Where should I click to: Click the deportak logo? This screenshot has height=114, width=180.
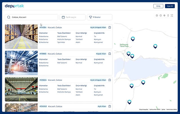(x=14, y=6)
